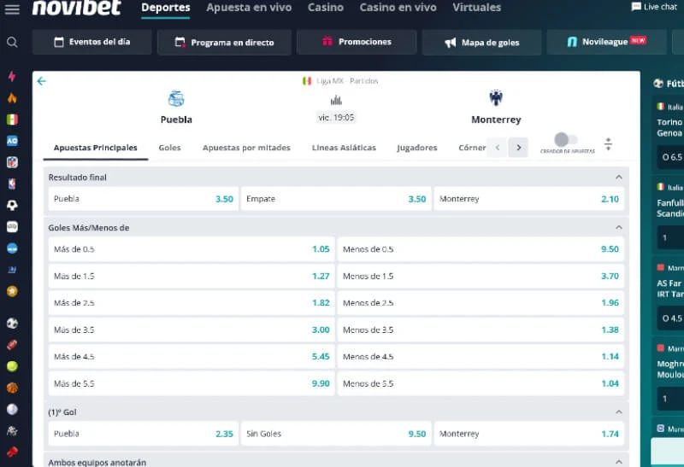Click the novibet logo

click(x=76, y=8)
